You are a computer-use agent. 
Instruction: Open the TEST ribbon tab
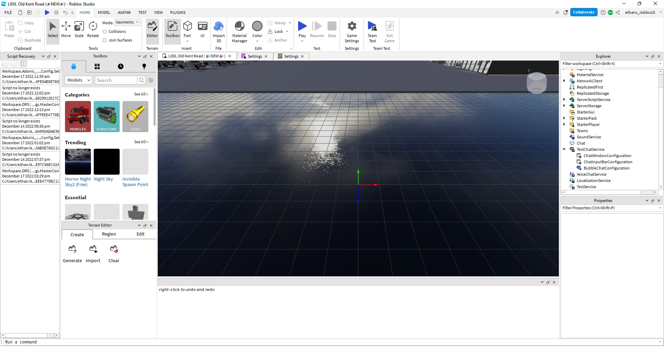pyautogui.click(x=142, y=12)
